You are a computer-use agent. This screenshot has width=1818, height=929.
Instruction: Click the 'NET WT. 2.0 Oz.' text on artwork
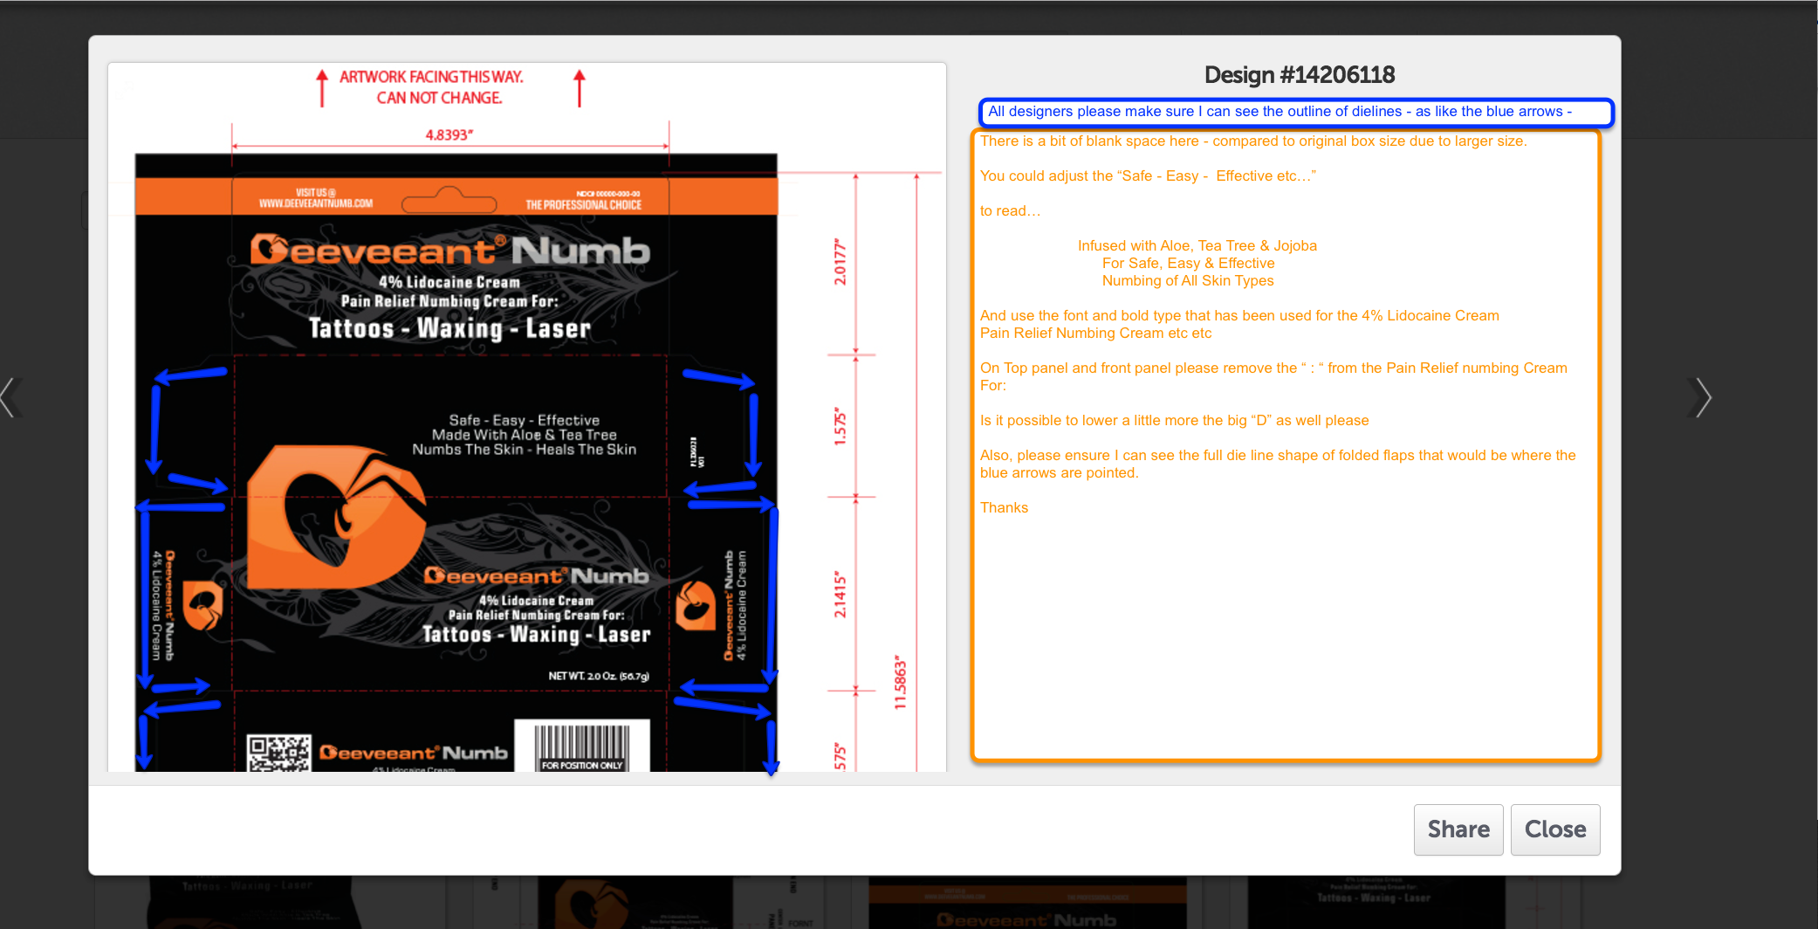click(599, 676)
